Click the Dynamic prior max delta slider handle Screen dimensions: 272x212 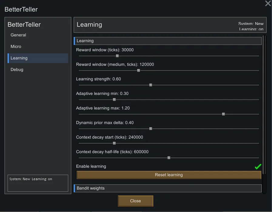coord(151,129)
